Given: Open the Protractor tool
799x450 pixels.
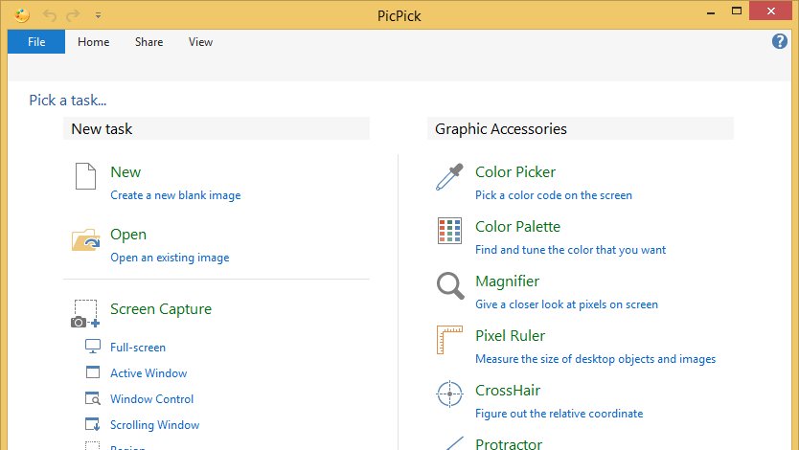Looking at the screenshot, I should tap(509, 444).
